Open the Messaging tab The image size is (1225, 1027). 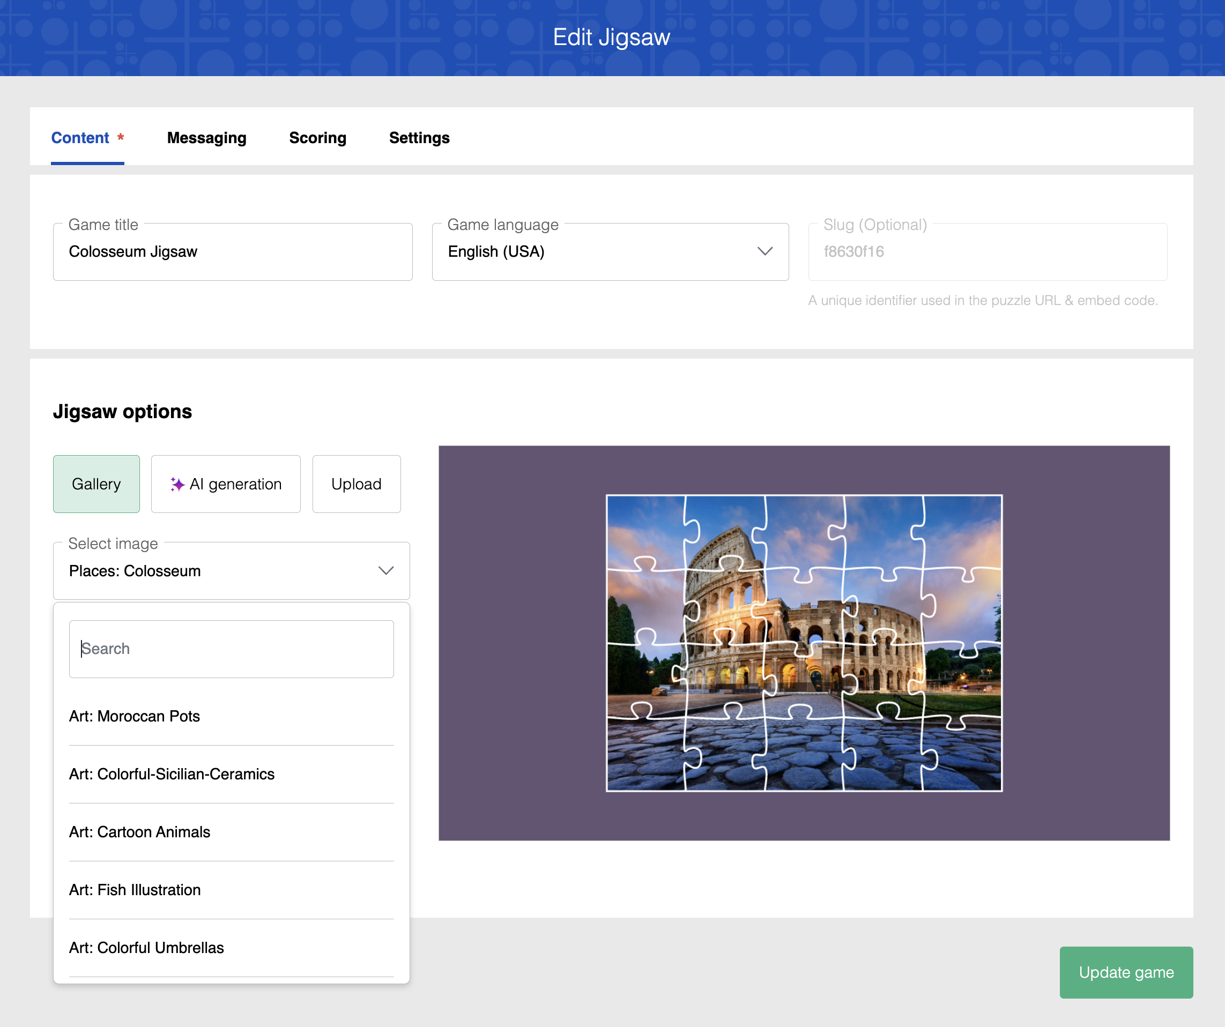[206, 138]
